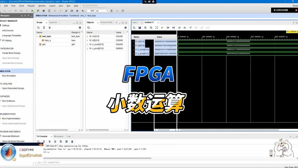The height and width of the screenshot is (168, 298).
Task: Jump to waveform end time
Action: 174,28
